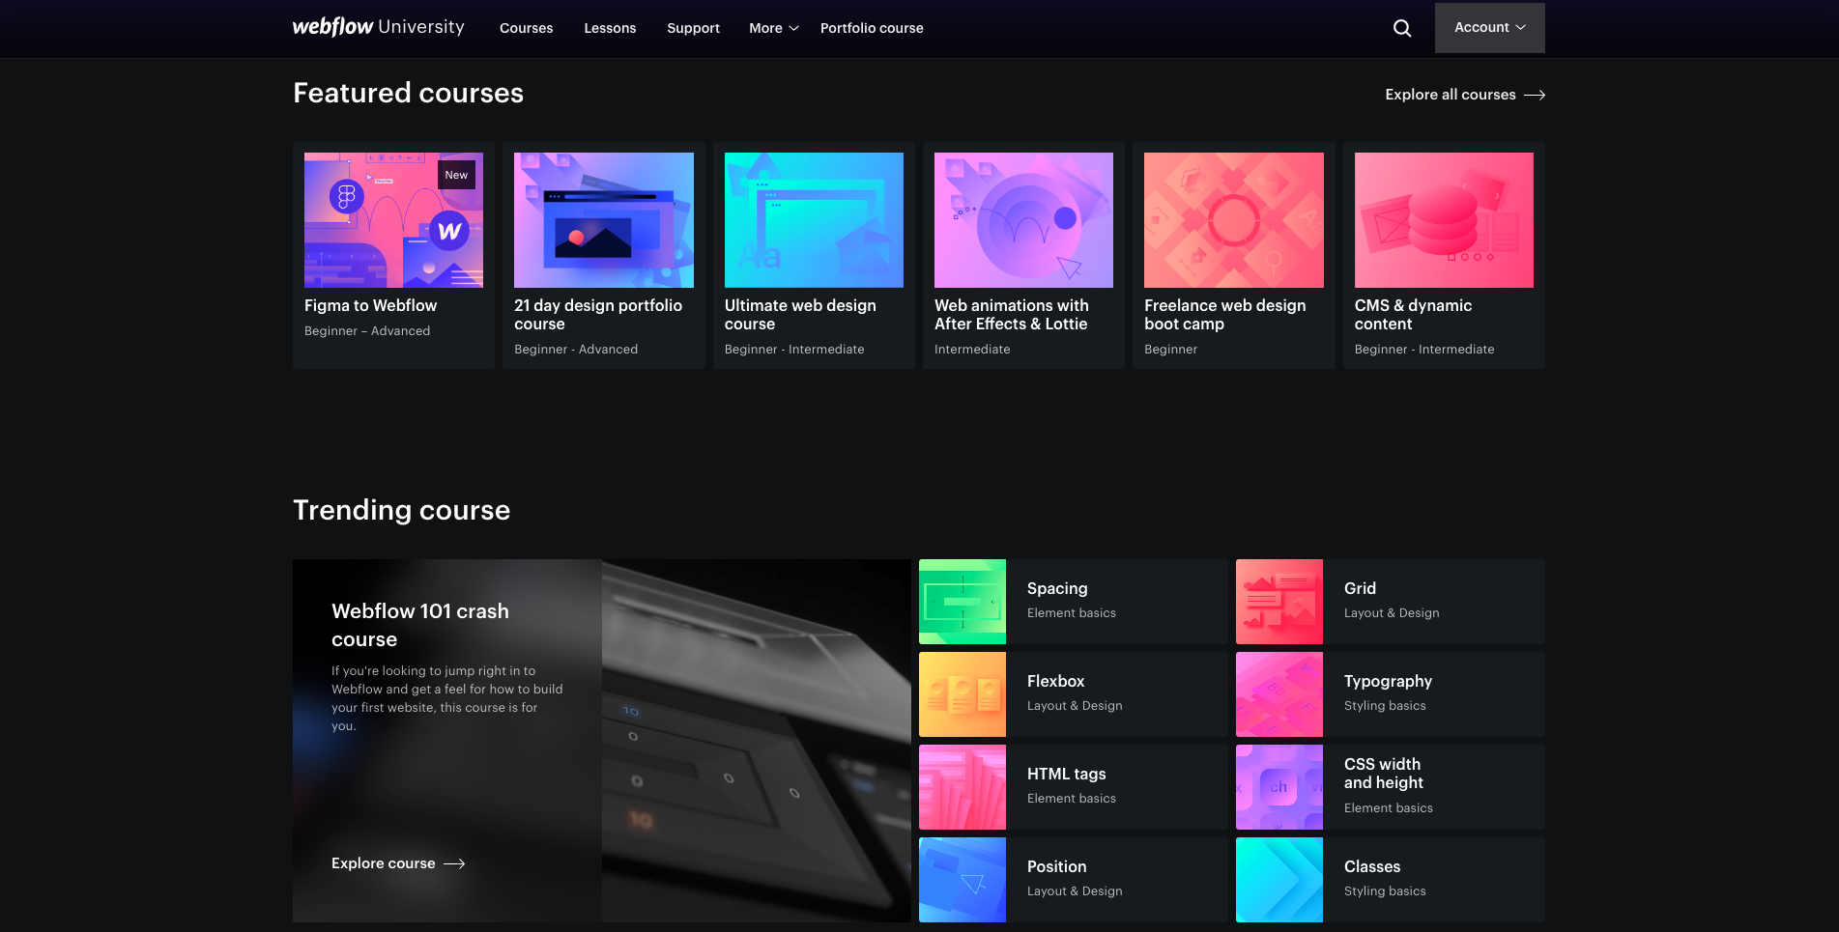Open Freelance web design boot camp thumbnail
This screenshot has height=932, width=1839.
1234,220
